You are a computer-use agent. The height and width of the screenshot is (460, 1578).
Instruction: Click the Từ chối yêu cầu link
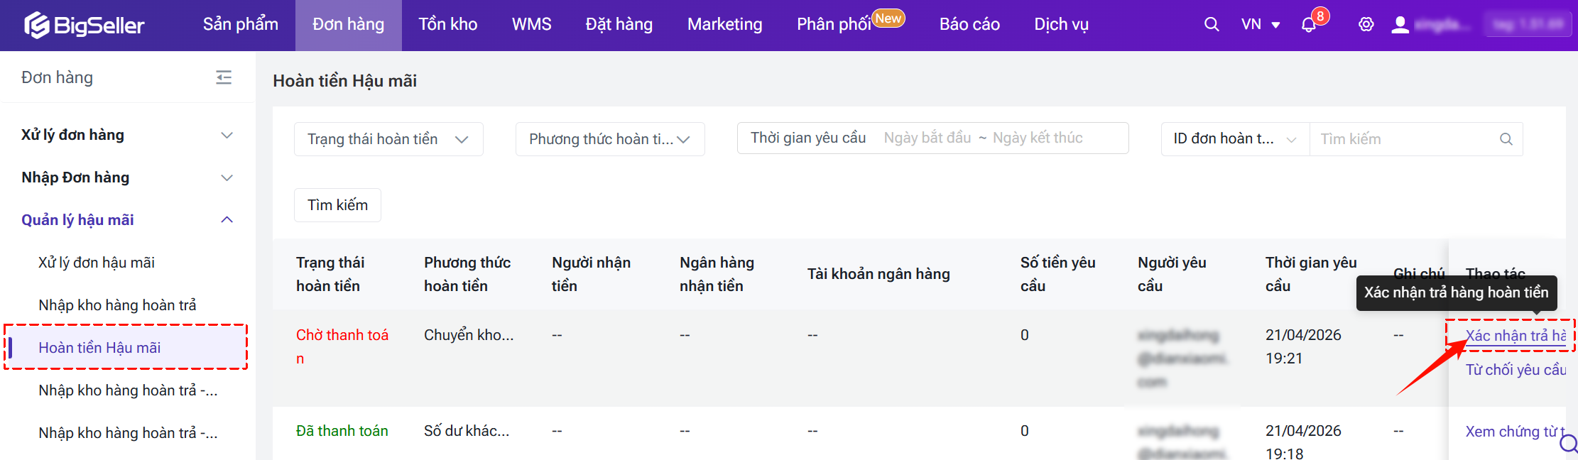coord(1515,370)
